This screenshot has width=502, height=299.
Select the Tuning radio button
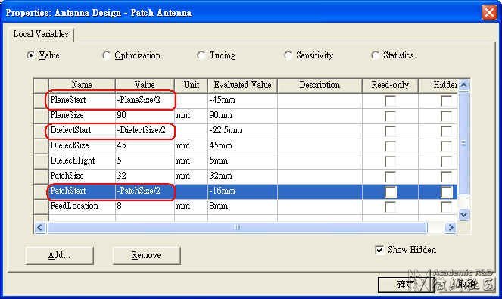(x=201, y=55)
